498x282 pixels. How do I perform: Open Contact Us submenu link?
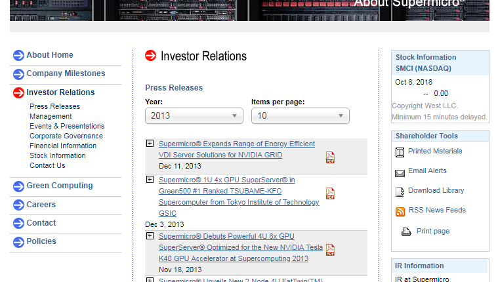click(47, 165)
